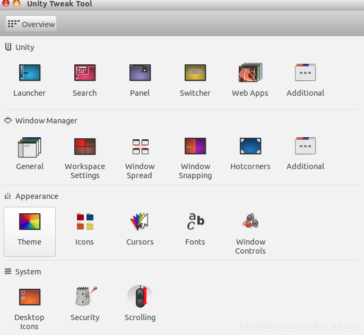This screenshot has height=335, width=364.
Task: Open General window manager settings
Action: click(x=30, y=154)
